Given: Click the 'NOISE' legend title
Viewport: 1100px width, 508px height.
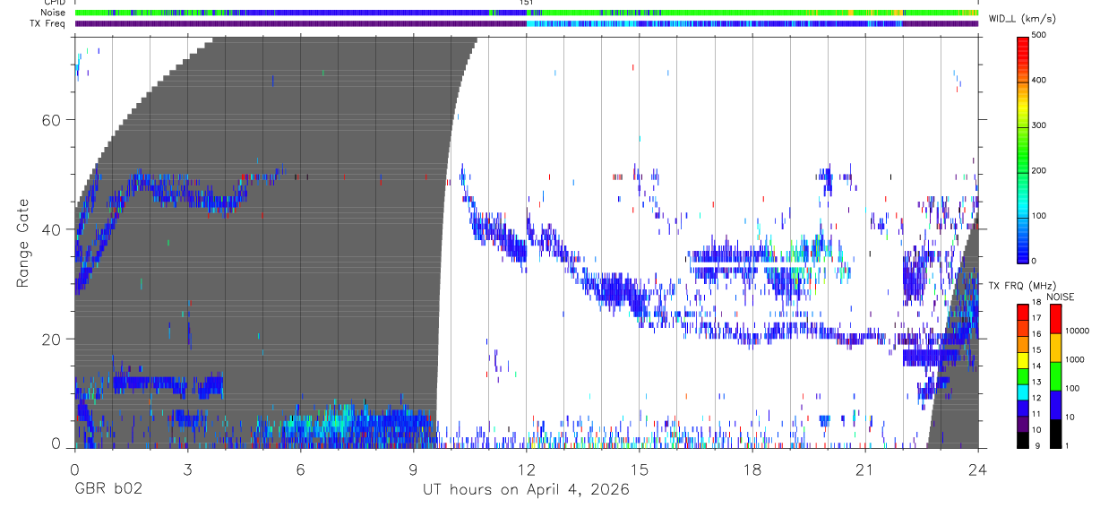Looking at the screenshot, I should tap(1060, 297).
